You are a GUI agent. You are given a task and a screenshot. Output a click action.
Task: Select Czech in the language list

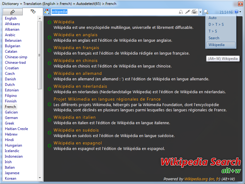coord(10,74)
